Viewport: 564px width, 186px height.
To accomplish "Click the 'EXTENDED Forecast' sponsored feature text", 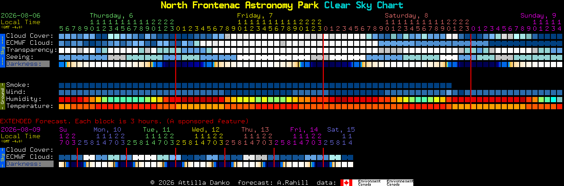I will [124, 121].
